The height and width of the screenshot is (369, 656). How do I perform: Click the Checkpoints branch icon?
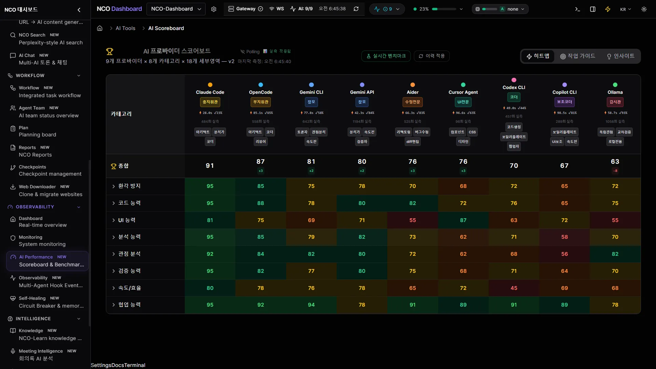pyautogui.click(x=13, y=167)
